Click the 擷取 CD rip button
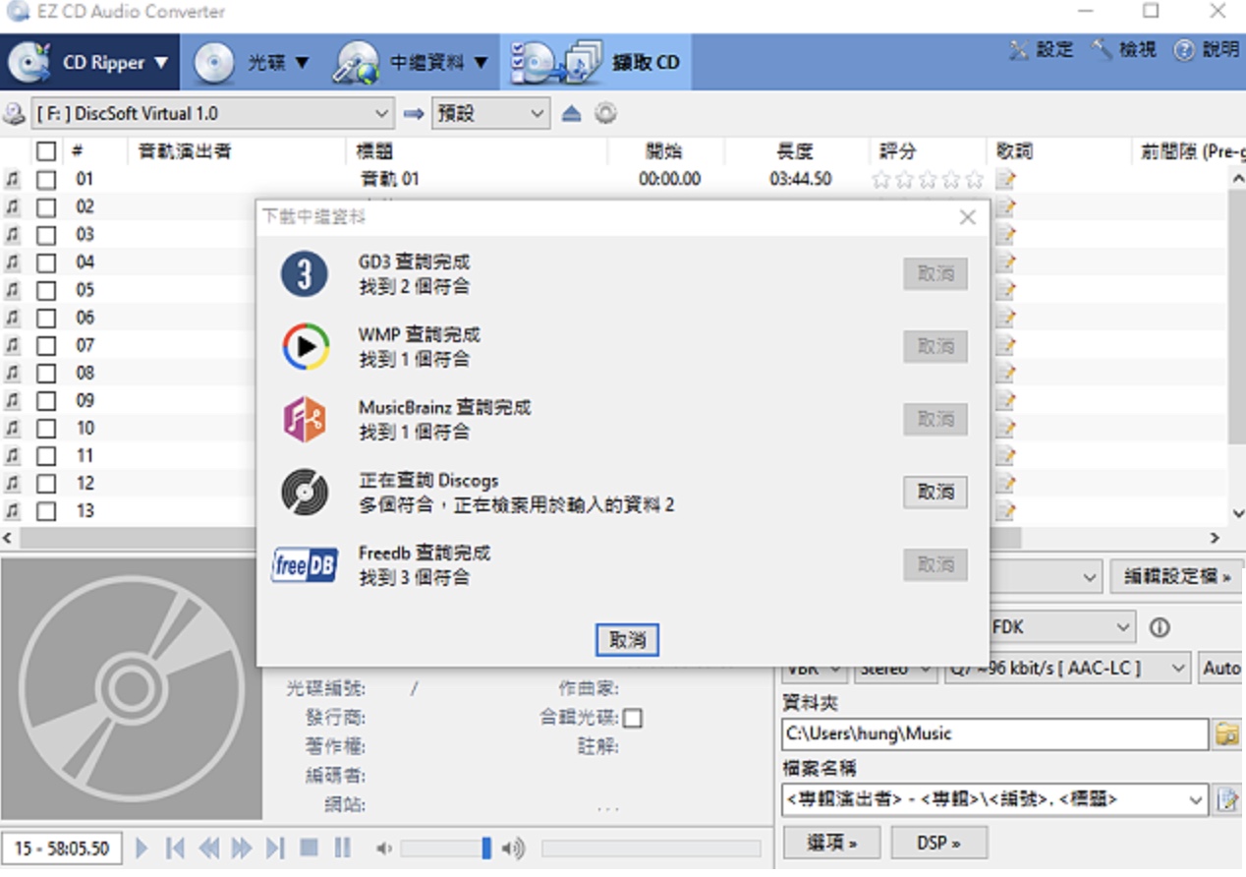Image resolution: width=1246 pixels, height=877 pixels. pos(595,63)
